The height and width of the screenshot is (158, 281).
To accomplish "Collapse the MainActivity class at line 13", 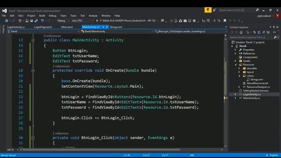I will [33, 40].
